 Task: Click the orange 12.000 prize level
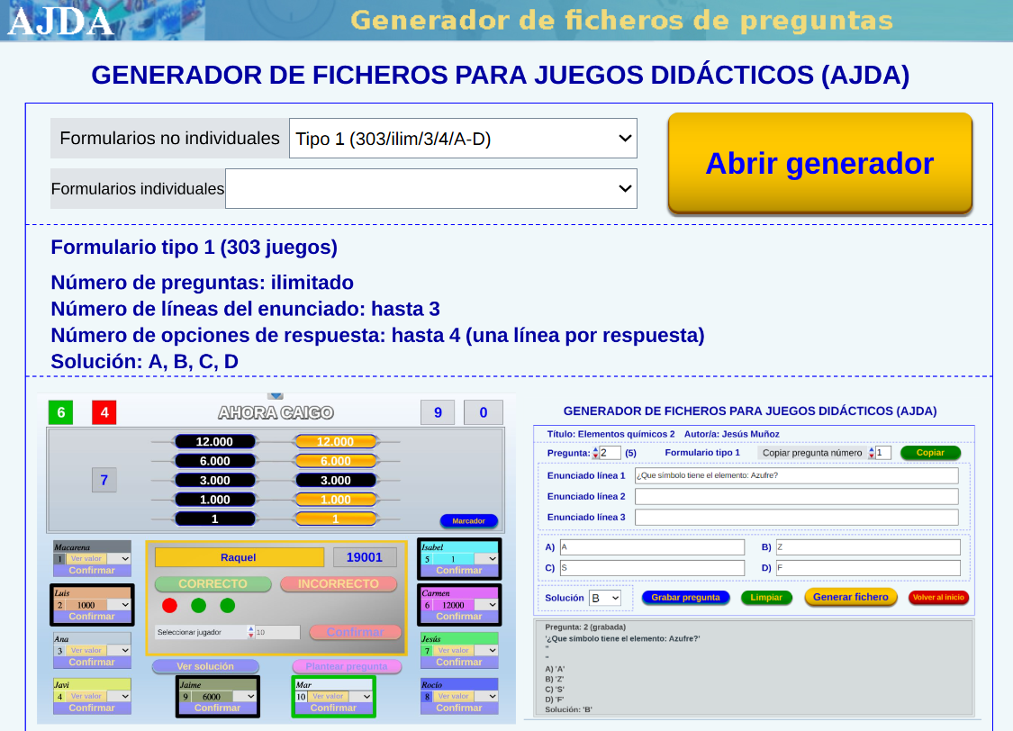pos(336,441)
